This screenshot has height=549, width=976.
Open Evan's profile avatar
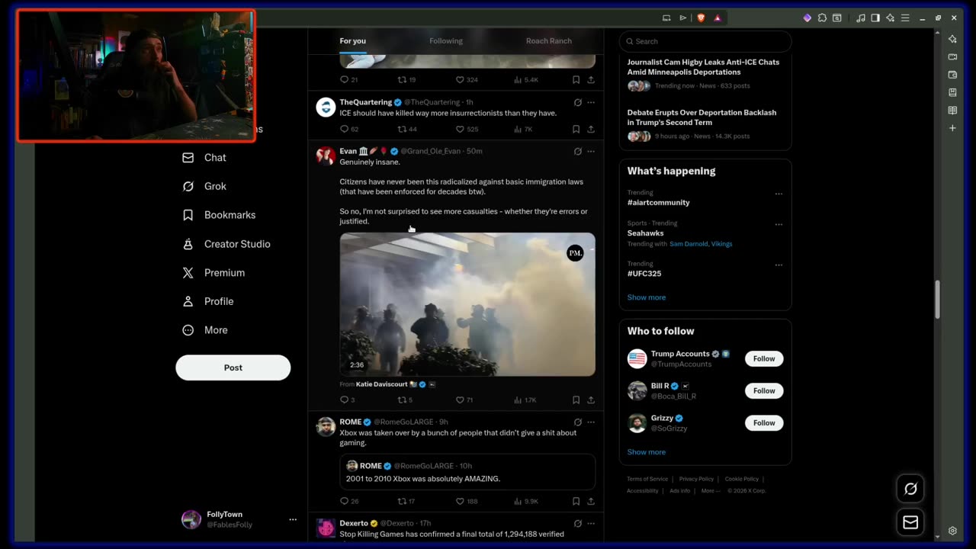[326, 156]
